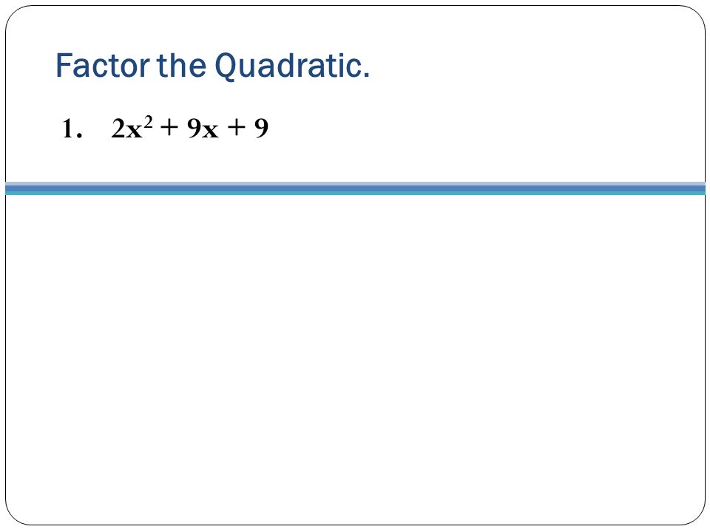Click the slide title "Factor the Quadratic."
710x532 pixels.
pyautogui.click(x=212, y=66)
